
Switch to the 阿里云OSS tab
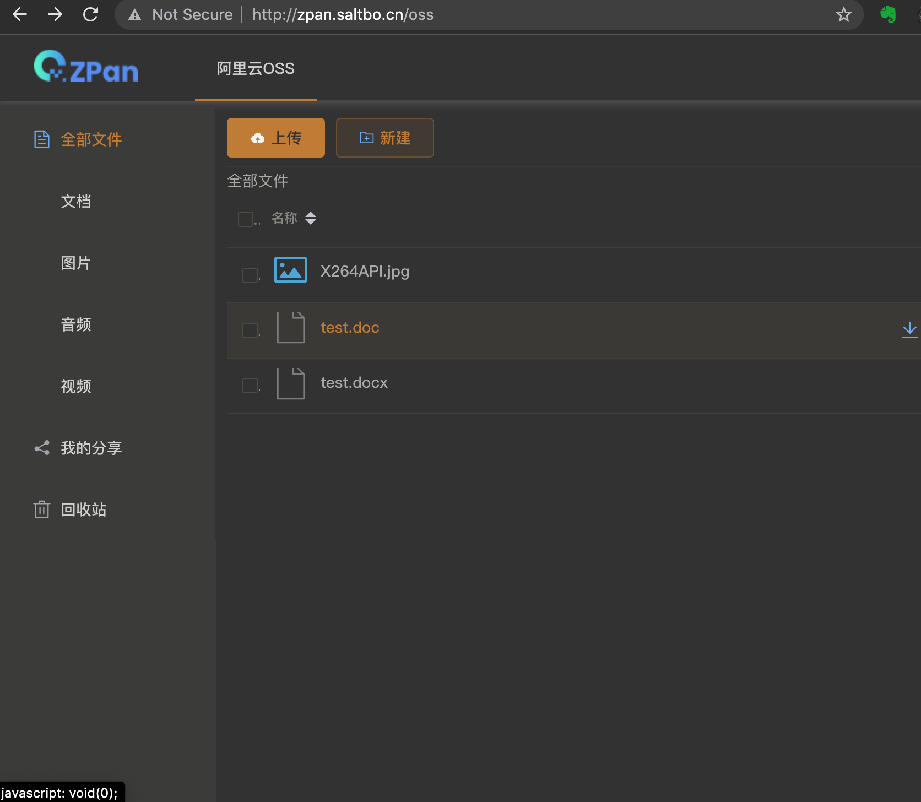click(256, 68)
